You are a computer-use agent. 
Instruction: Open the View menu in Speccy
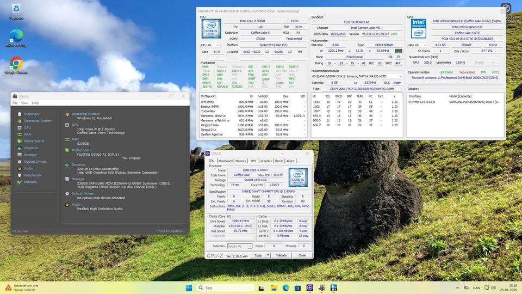point(25,103)
